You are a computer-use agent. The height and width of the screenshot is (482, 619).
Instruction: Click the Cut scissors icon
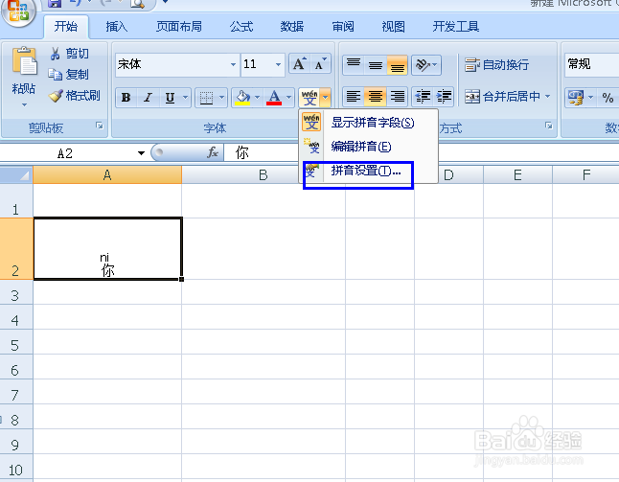coord(55,54)
